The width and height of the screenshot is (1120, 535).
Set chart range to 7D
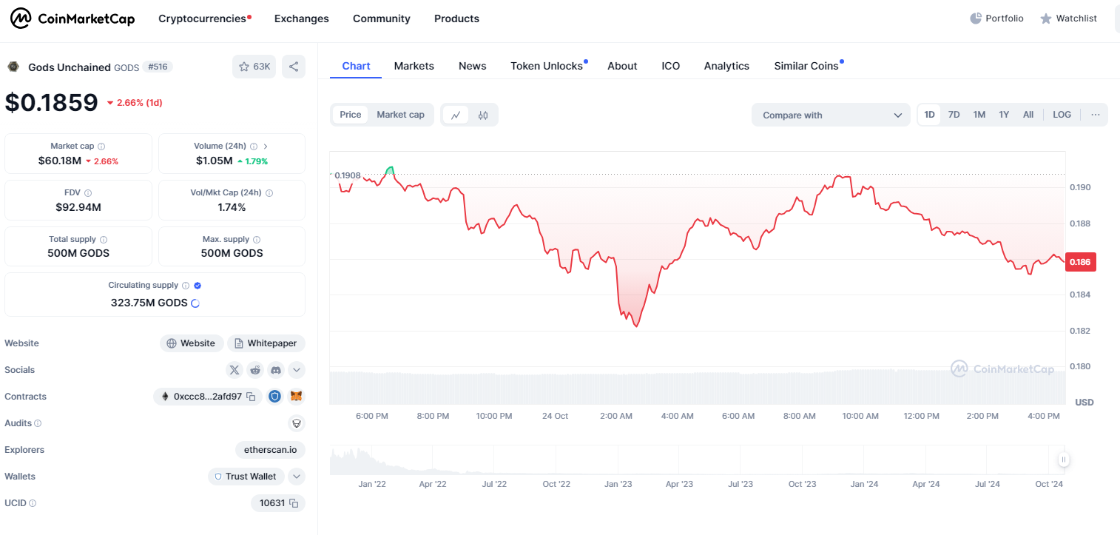click(x=954, y=115)
